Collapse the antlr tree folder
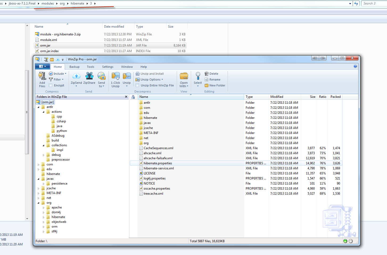 (38, 107)
